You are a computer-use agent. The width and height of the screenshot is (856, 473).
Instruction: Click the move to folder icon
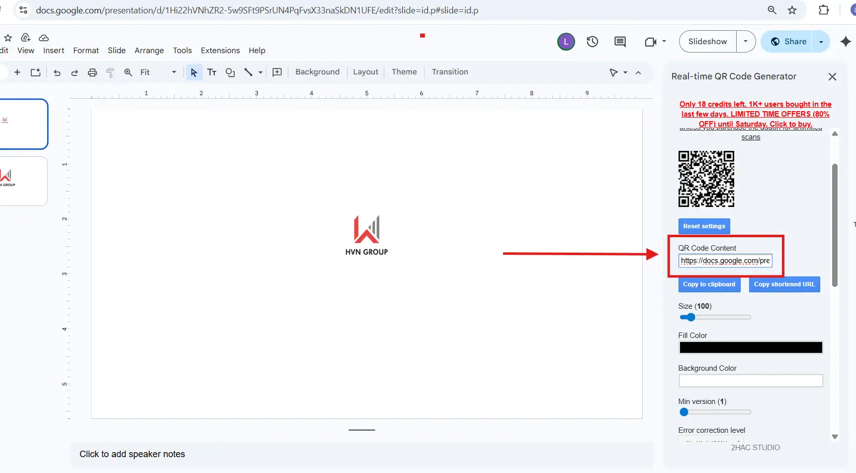[26, 38]
